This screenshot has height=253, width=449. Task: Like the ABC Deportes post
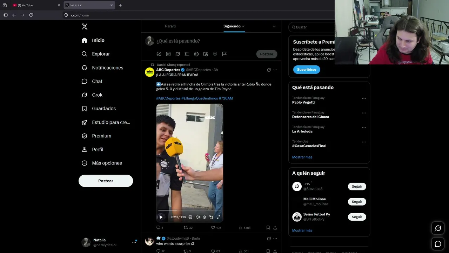216,228
